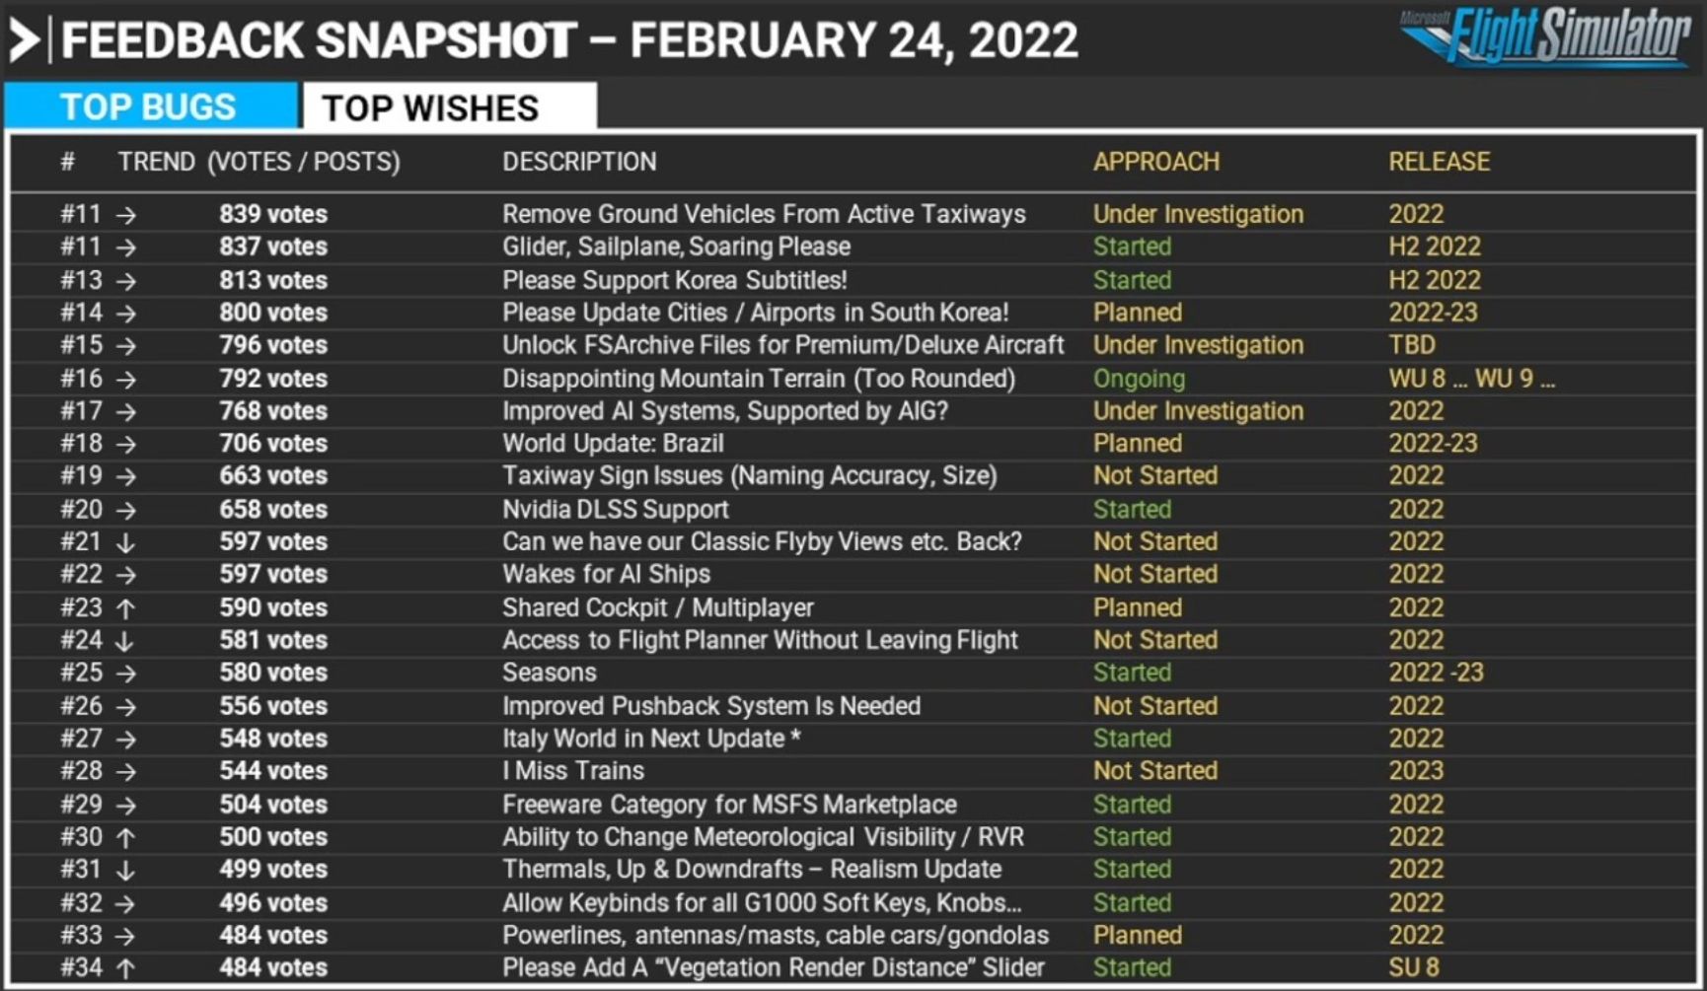Image resolution: width=1707 pixels, height=991 pixels.
Task: Click the down trend arrow on row #21
Action: [125, 542]
